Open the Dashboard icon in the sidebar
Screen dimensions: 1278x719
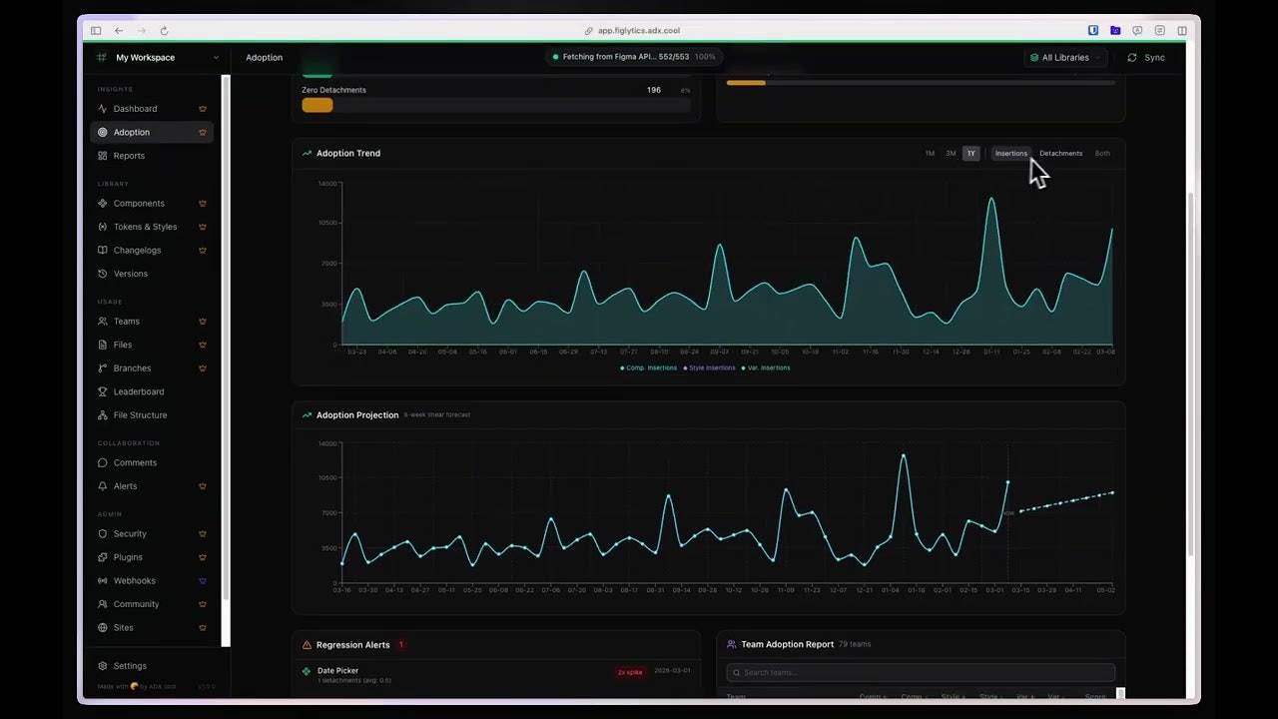pos(103,109)
